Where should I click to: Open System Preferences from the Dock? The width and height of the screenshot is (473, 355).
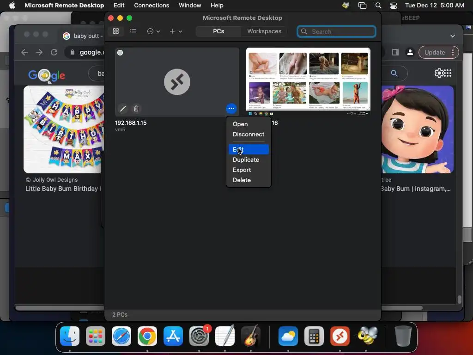[x=199, y=336]
